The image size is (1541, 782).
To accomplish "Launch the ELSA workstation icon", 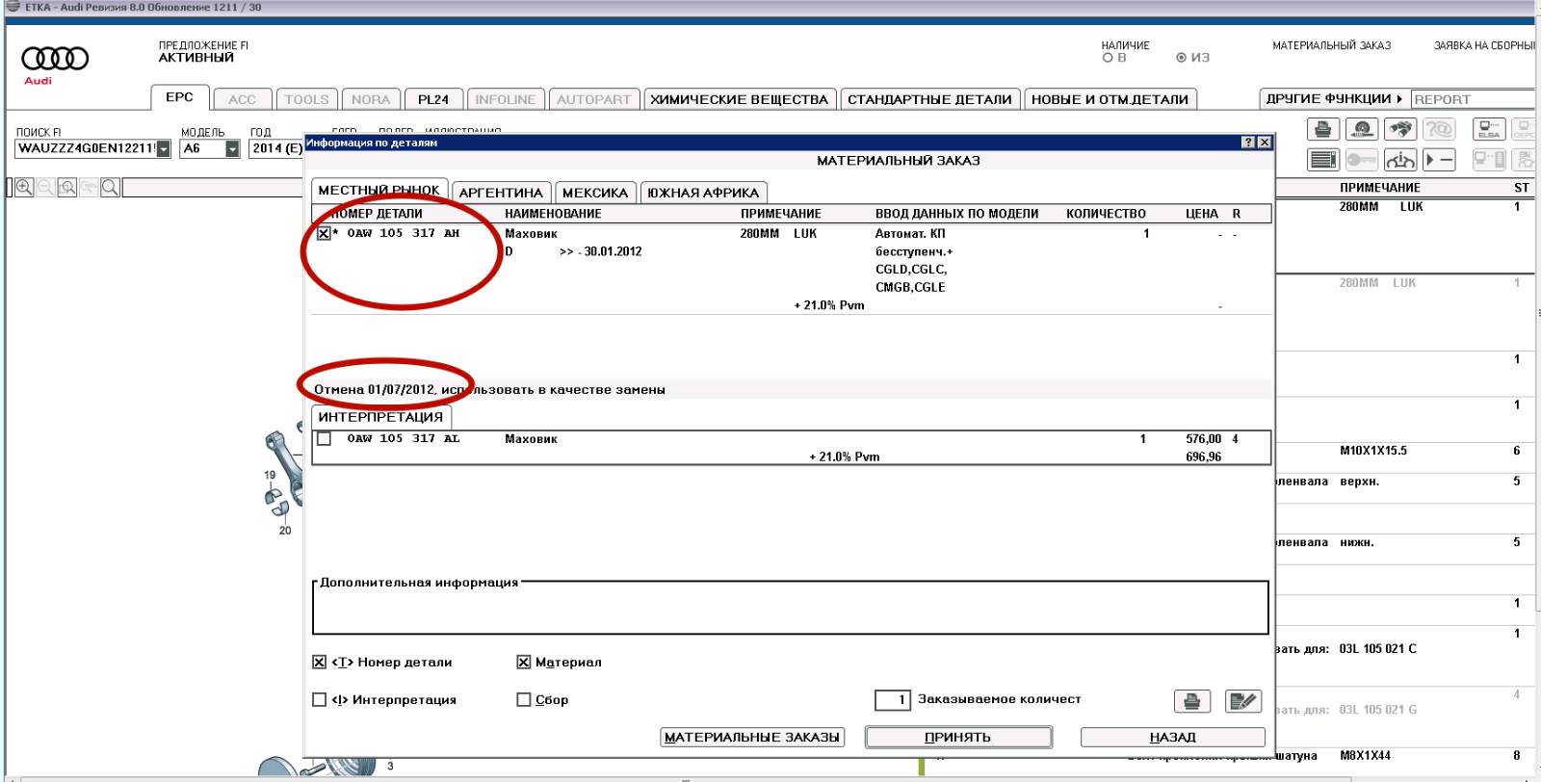I will point(1489,129).
